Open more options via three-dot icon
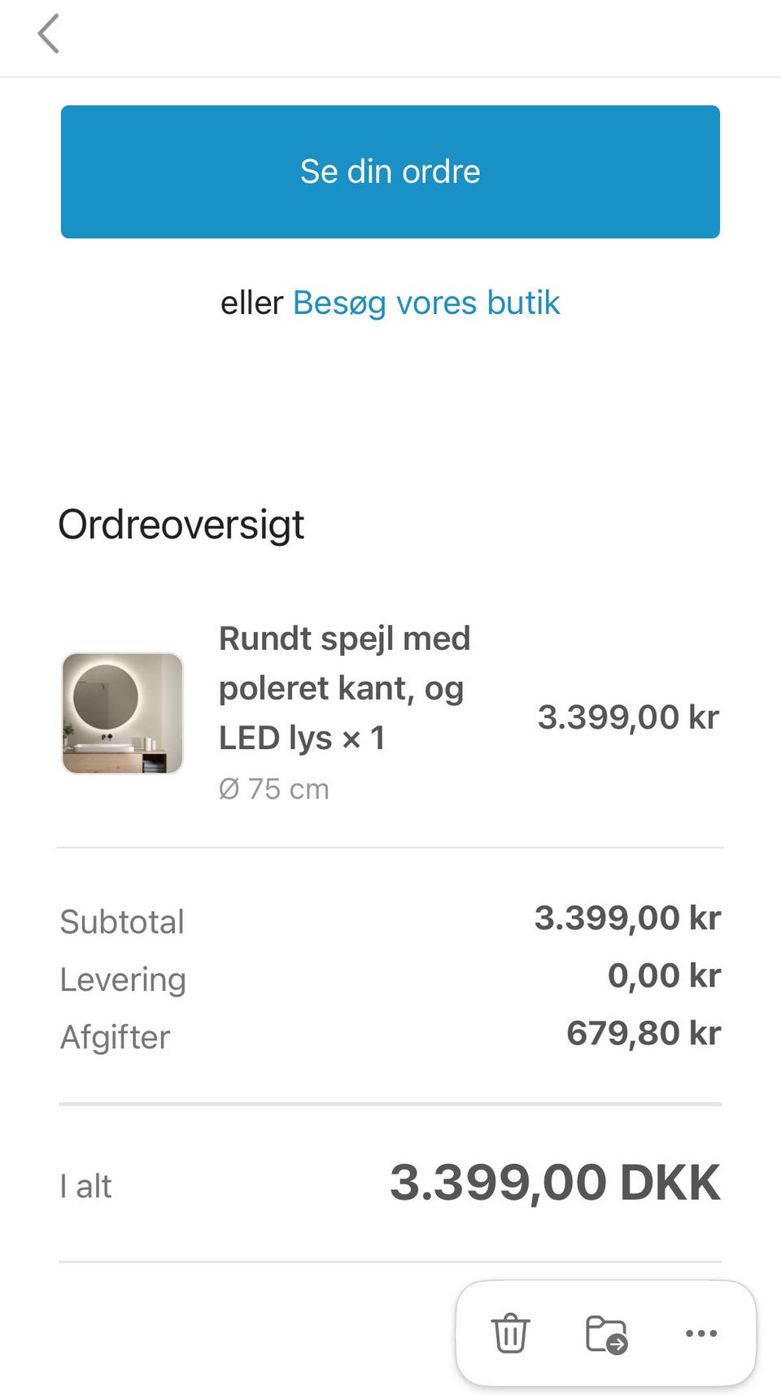Image resolution: width=781 pixels, height=1395 pixels. click(x=700, y=1333)
